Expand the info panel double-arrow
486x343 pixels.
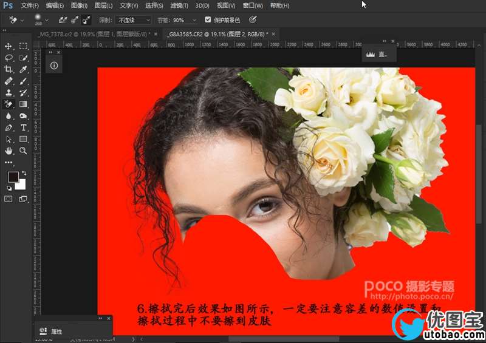pos(50,52)
